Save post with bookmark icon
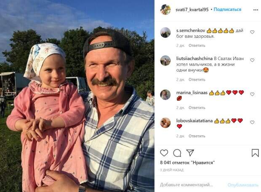Image resolution: width=261 pixels, height=192 pixels. [255, 153]
